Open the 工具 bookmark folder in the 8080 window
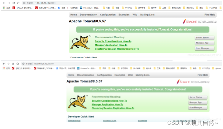The width and height of the screenshot is (223, 129). click(157, 68)
